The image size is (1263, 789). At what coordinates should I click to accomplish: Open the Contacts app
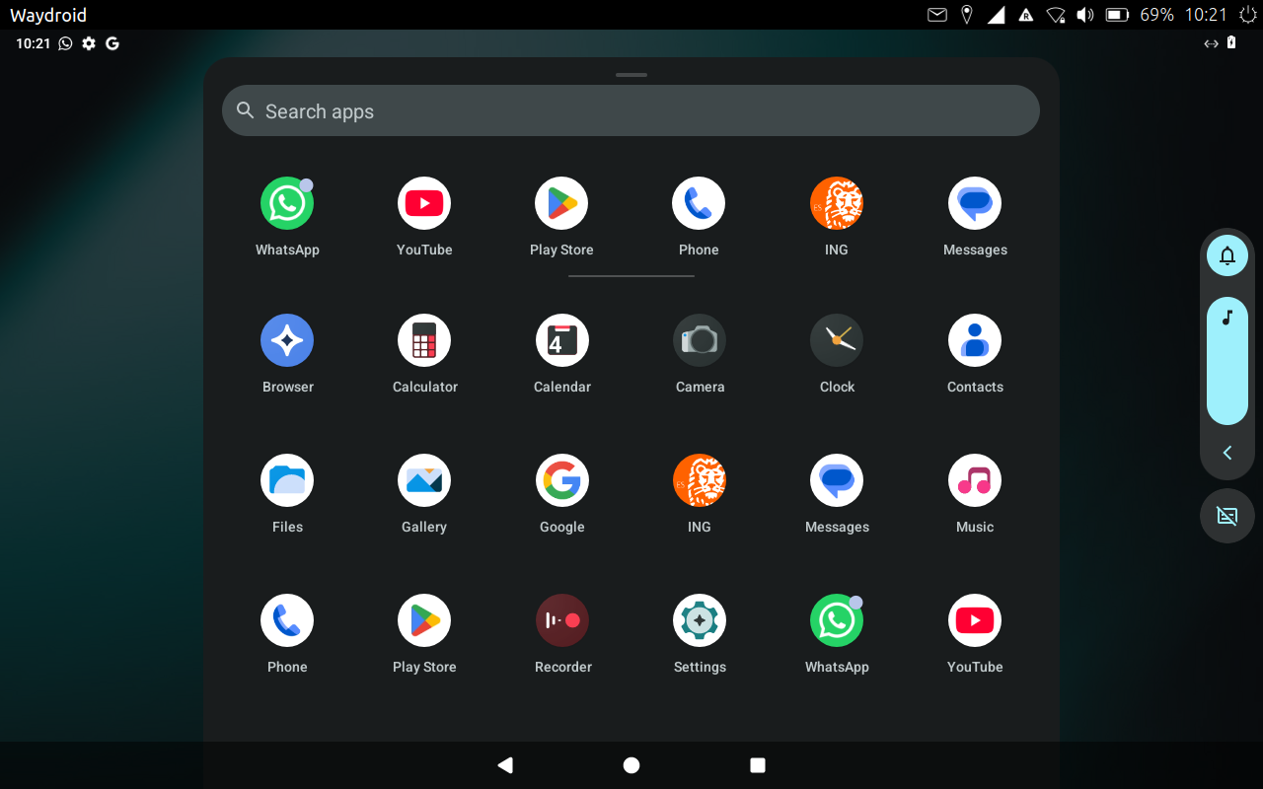[x=975, y=341]
